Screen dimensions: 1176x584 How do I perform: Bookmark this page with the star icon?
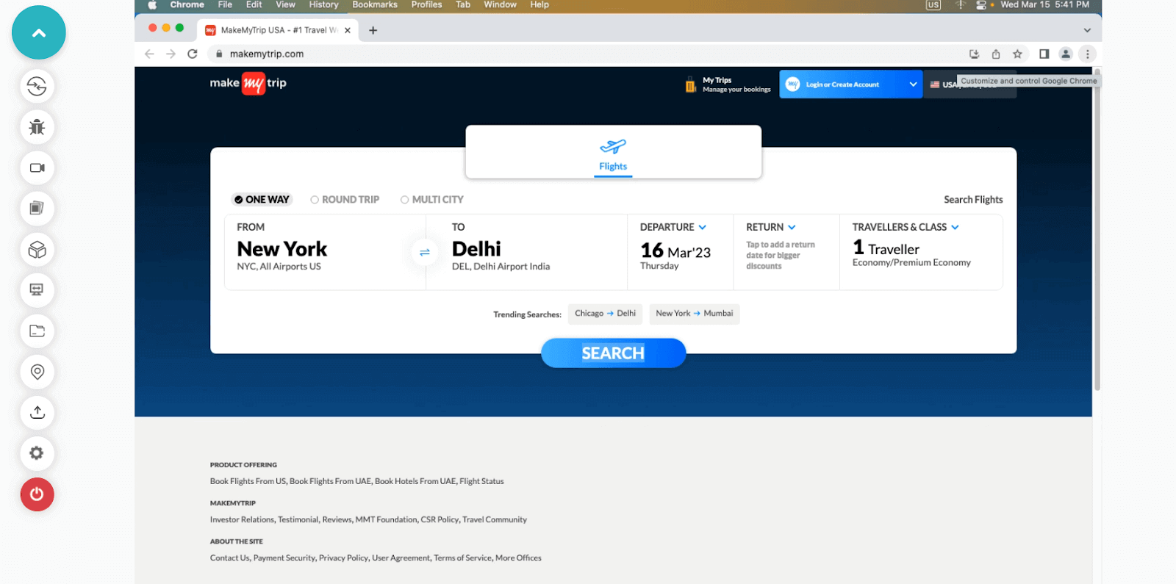pos(1017,54)
